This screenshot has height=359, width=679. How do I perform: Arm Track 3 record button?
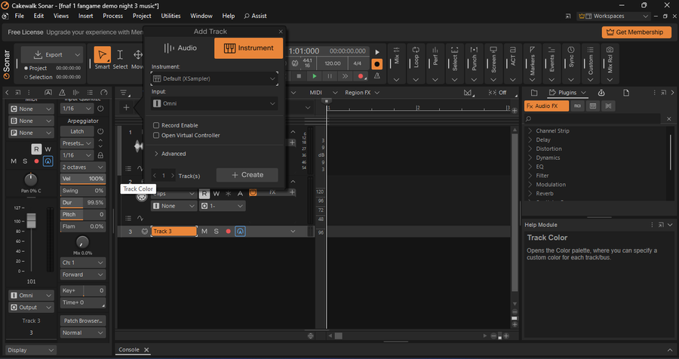(228, 232)
